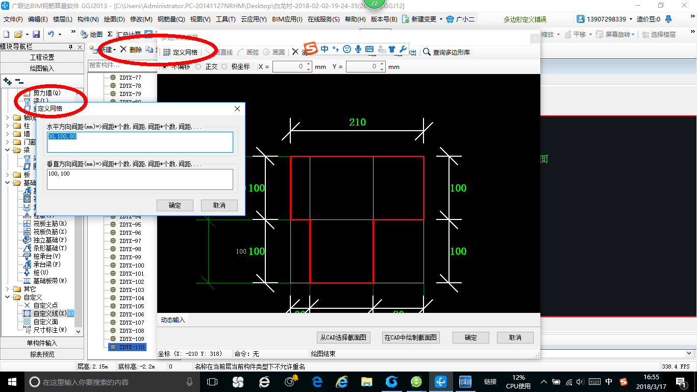Expand 柱 folder in tree
This screenshot has width=697, height=392.
[x=7, y=126]
